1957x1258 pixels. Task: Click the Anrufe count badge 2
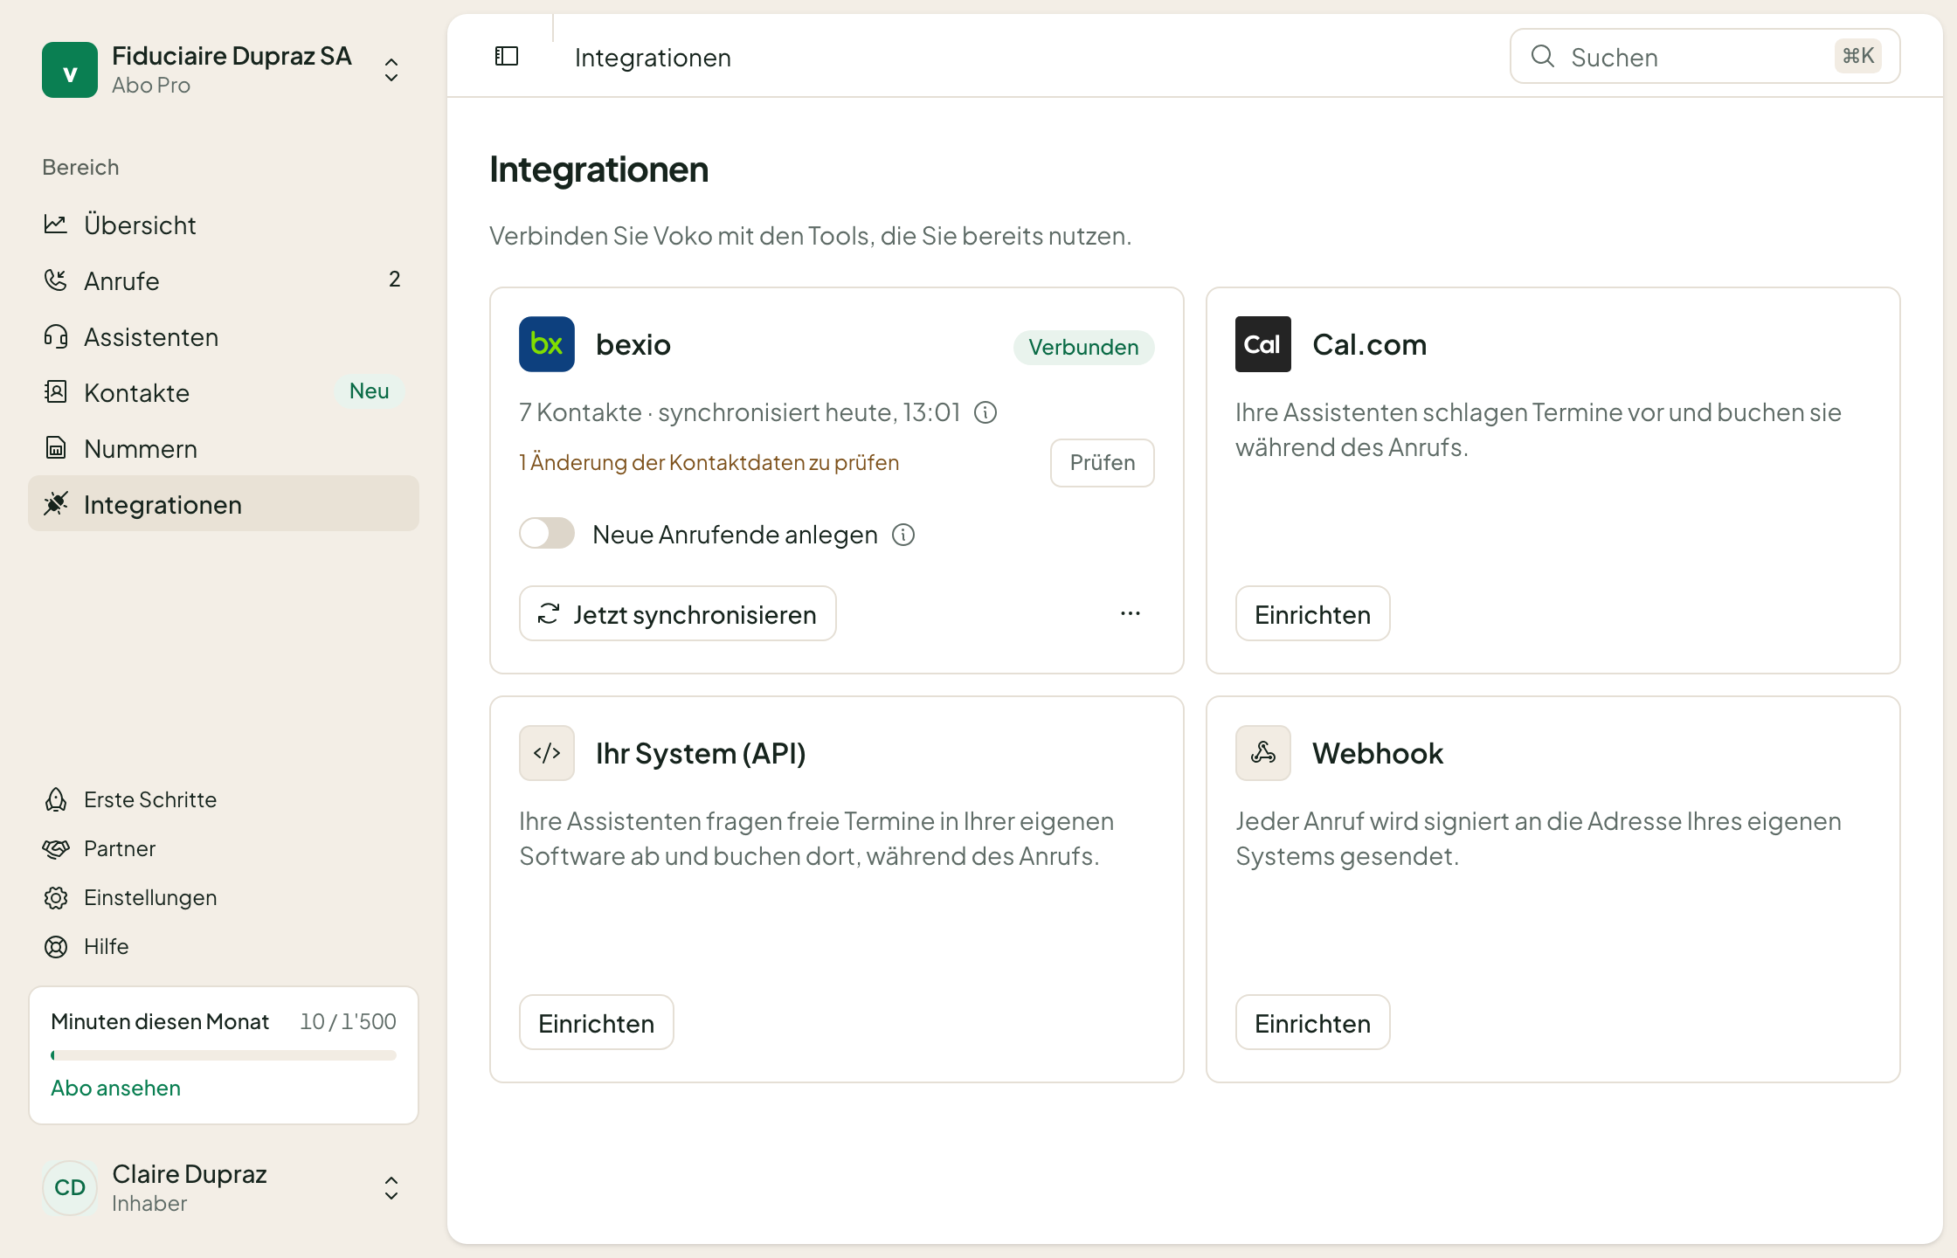[x=394, y=280]
